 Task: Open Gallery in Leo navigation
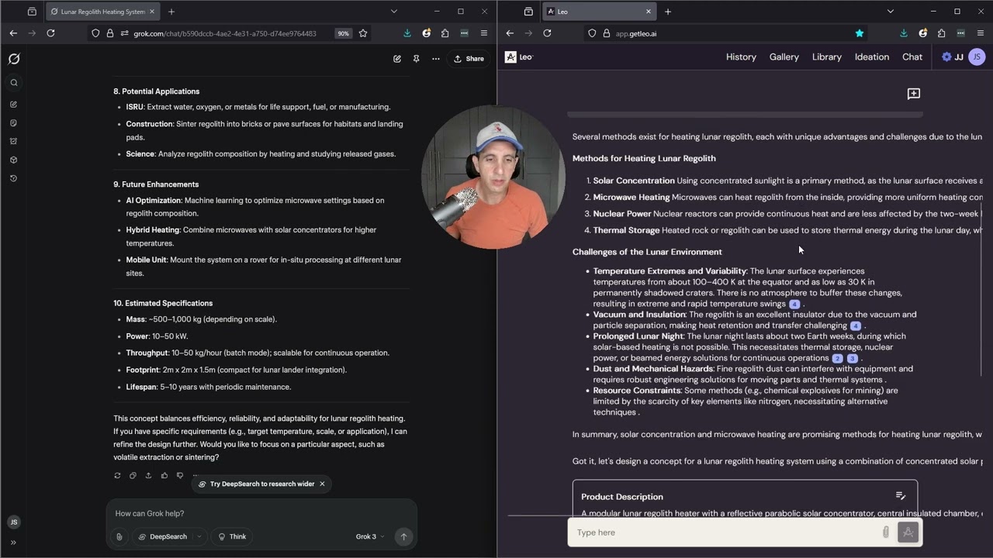pyautogui.click(x=784, y=57)
